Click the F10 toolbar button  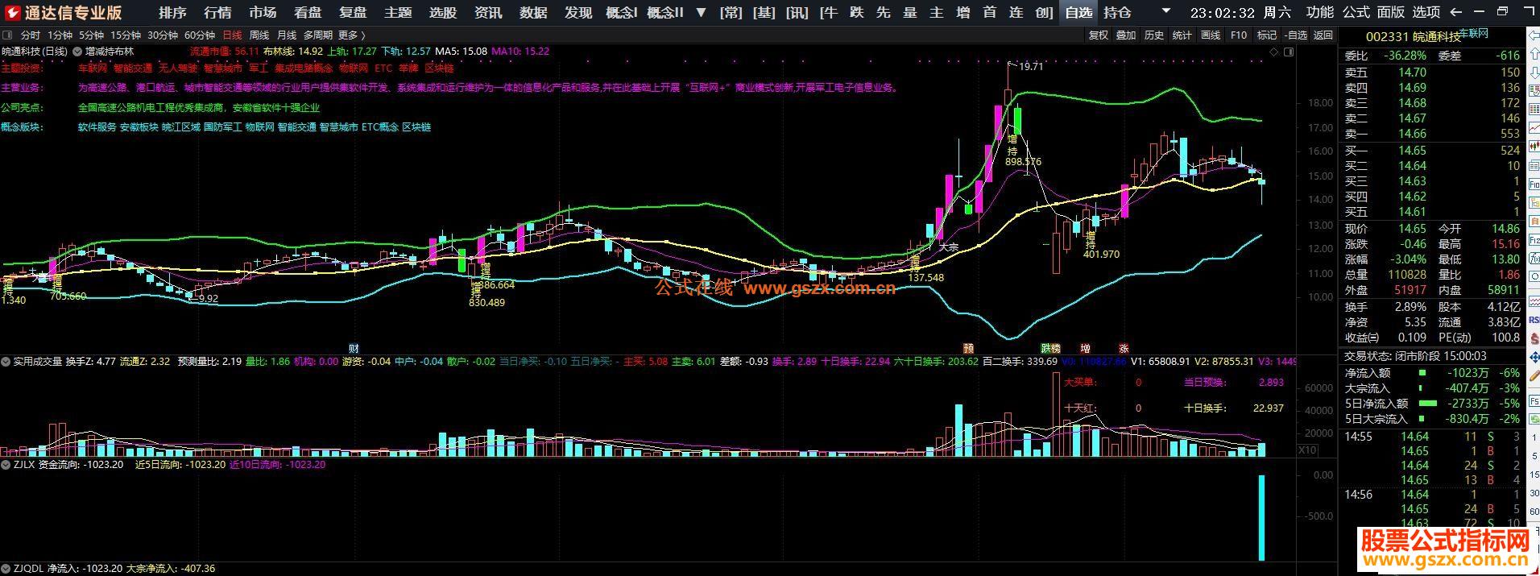(1239, 35)
